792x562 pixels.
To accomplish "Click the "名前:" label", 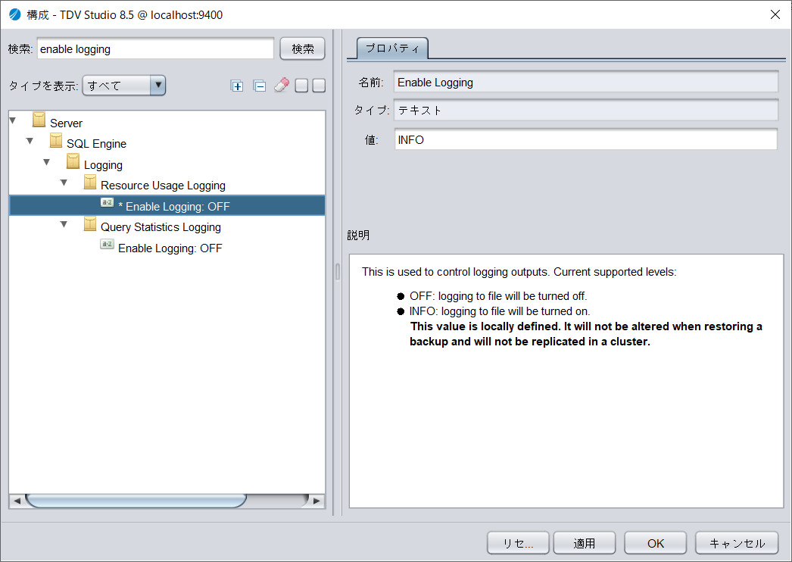I will [x=371, y=83].
